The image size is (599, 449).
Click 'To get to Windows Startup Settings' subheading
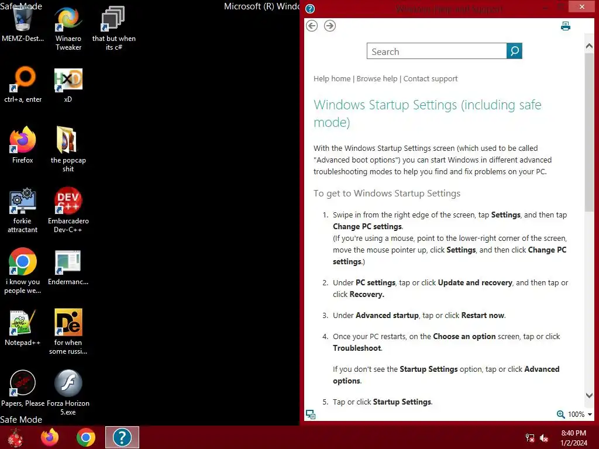coord(387,193)
